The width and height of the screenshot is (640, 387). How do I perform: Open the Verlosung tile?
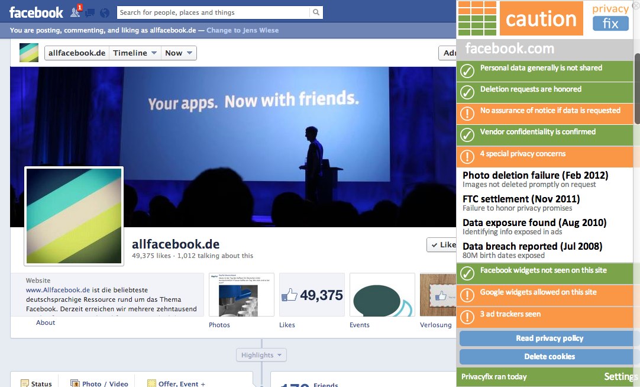point(438,295)
